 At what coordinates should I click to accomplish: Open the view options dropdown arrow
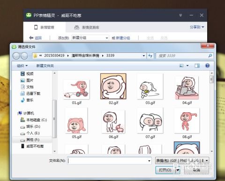click(187, 65)
